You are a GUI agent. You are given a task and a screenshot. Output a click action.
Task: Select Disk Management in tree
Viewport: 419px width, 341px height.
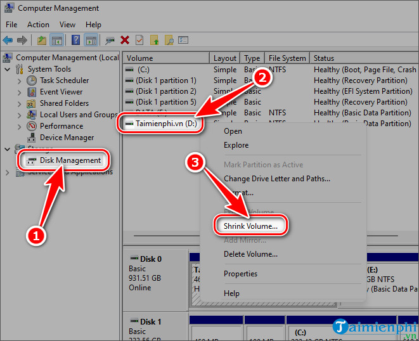click(x=70, y=160)
